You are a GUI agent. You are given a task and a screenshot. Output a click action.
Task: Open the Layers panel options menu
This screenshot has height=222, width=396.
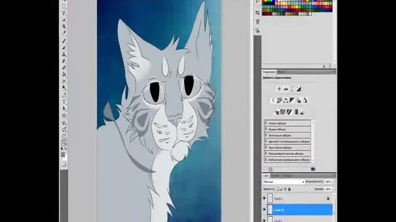(x=334, y=175)
